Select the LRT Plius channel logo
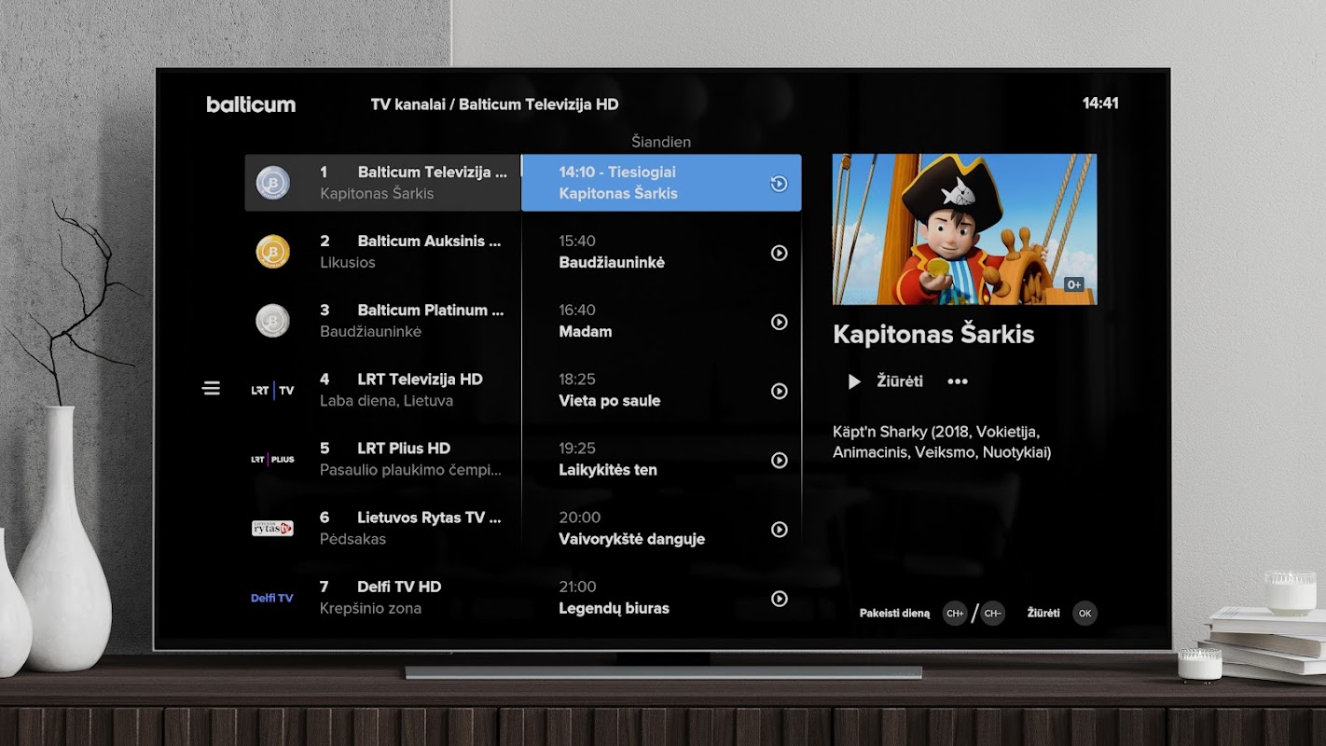This screenshot has height=746, width=1326. click(x=272, y=460)
